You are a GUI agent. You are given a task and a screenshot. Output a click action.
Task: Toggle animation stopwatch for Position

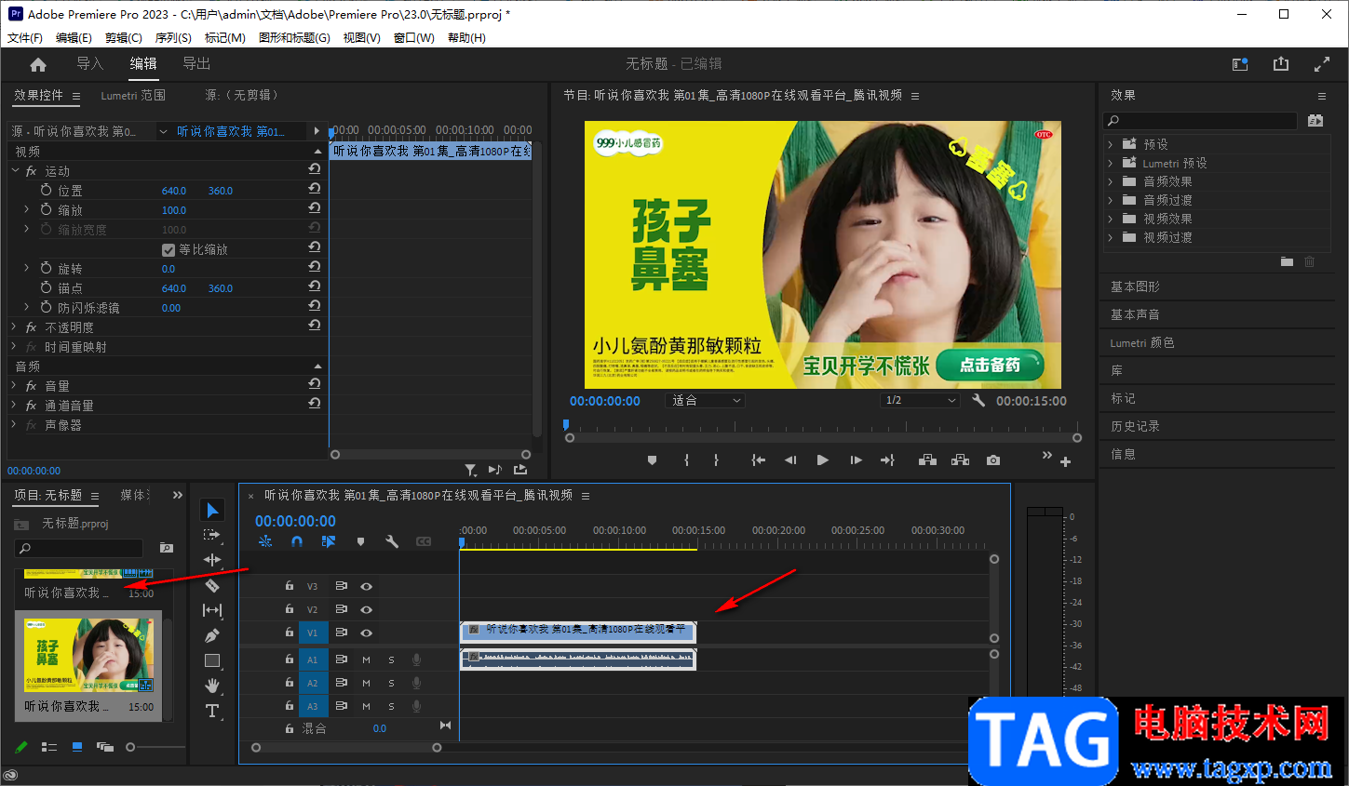47,190
